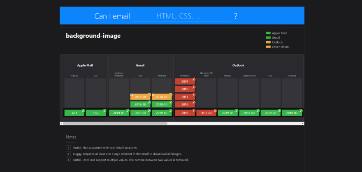Click the background-image feature heading
Screen dimensions: 362x172
pos(93,36)
